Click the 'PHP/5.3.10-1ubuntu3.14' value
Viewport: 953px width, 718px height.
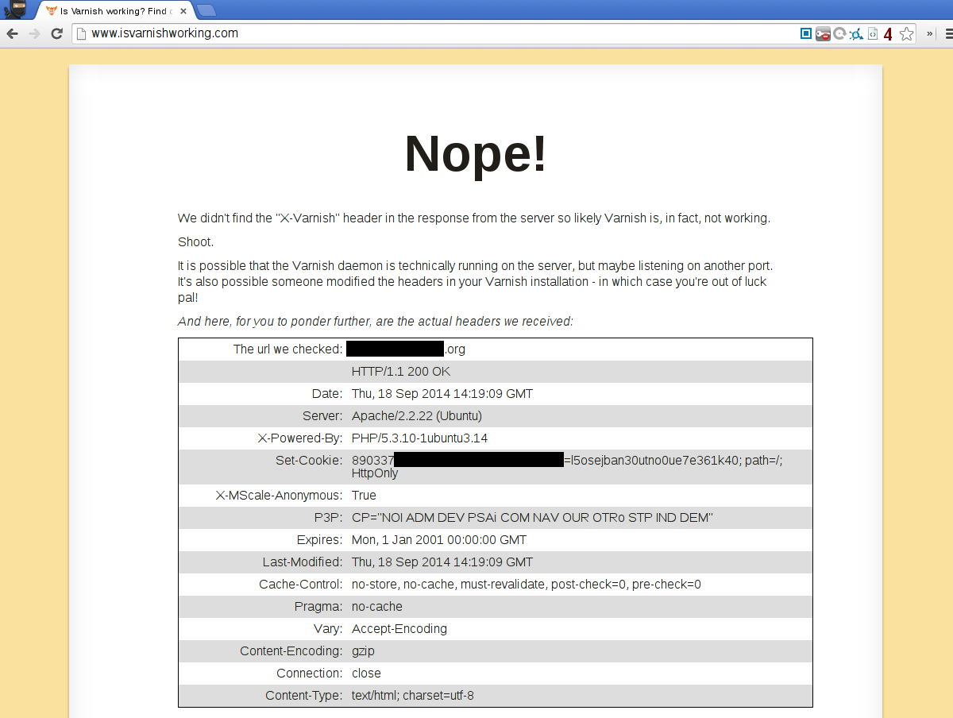point(419,438)
